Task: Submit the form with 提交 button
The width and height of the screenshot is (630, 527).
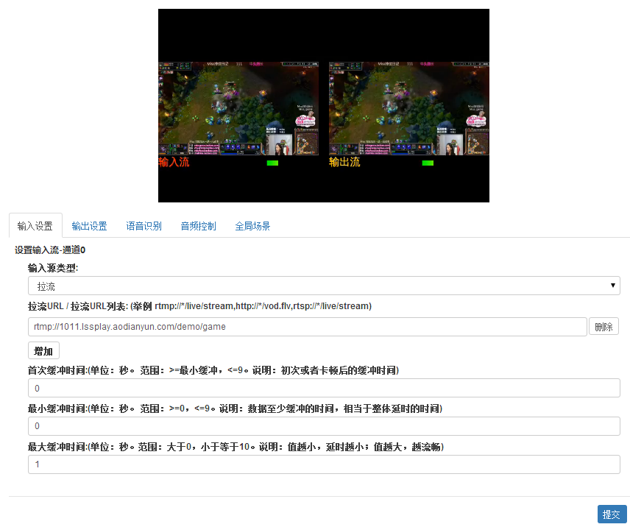Action: tap(612, 514)
